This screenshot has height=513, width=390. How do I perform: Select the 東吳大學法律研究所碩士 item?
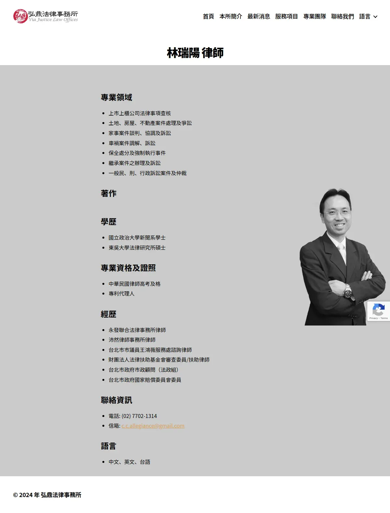[137, 248]
